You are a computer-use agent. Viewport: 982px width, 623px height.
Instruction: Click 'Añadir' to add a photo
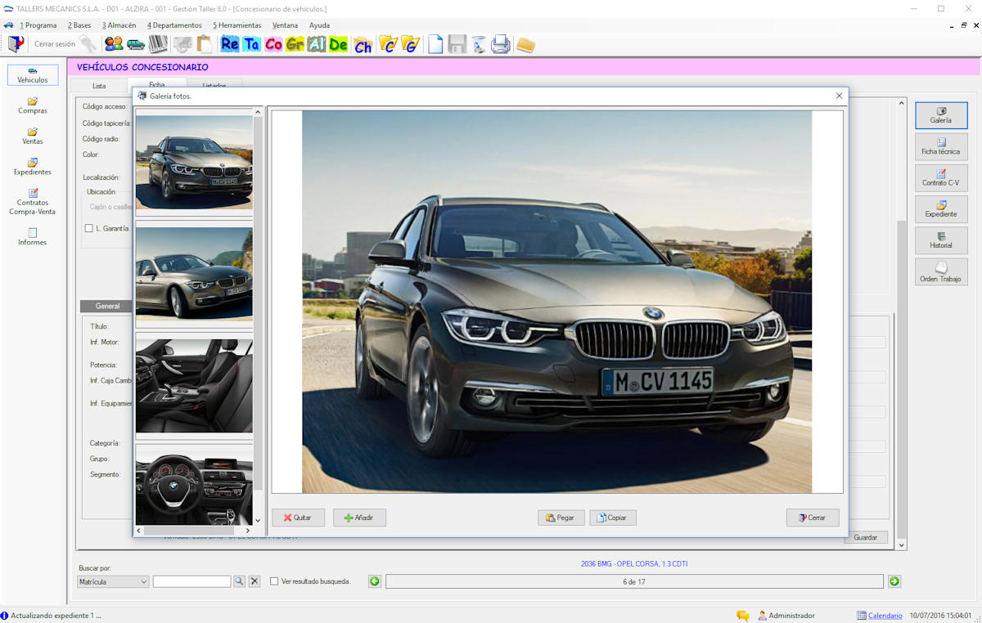(359, 518)
